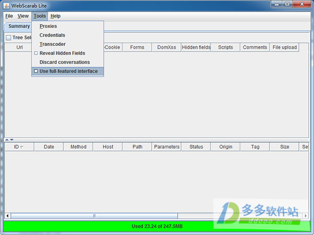
Task: Select Discard conversations entry
Action: point(68,62)
